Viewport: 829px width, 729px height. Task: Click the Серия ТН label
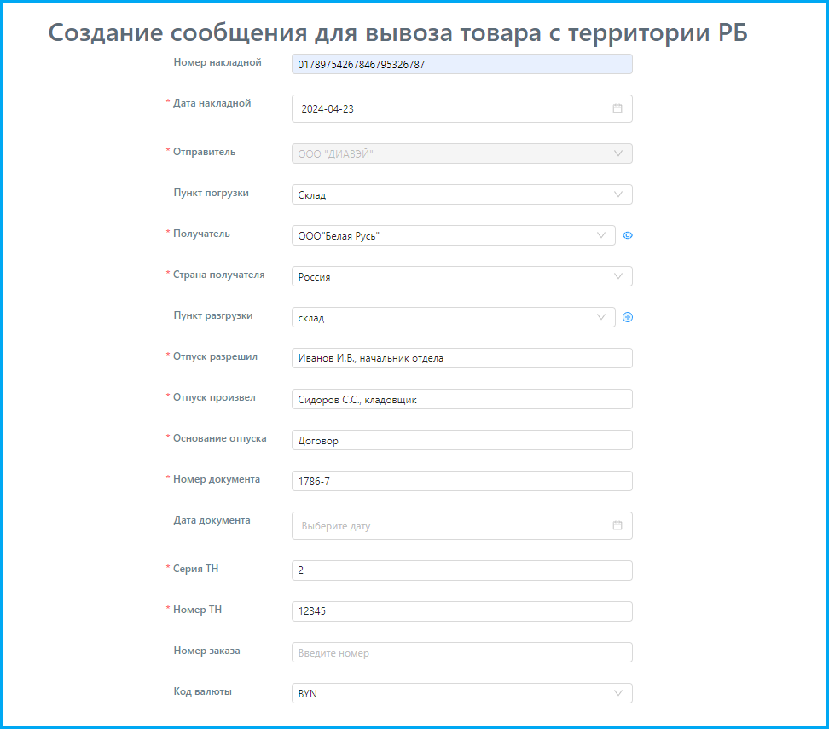[195, 569]
